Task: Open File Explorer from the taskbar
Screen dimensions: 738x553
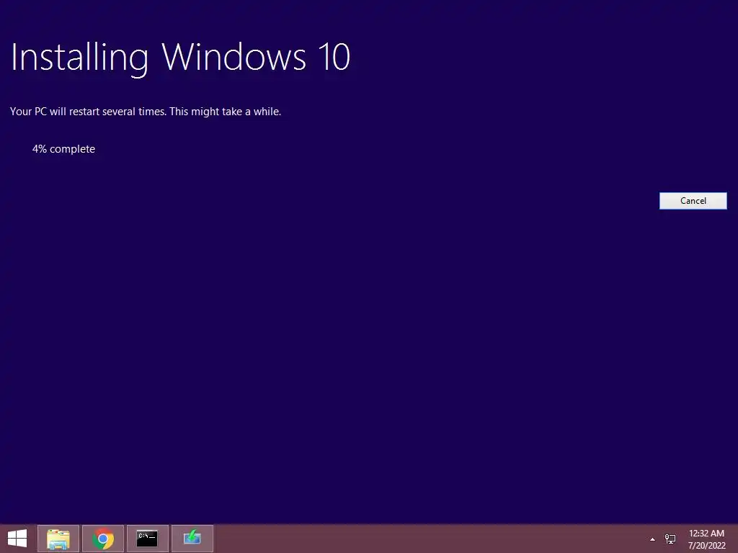Action: click(58, 539)
